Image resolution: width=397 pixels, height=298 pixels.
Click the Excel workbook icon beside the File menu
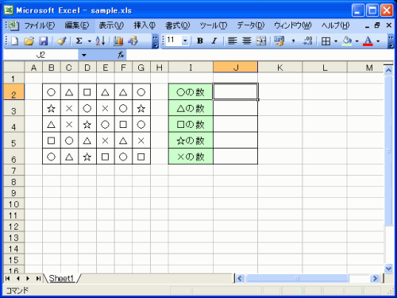(13, 25)
